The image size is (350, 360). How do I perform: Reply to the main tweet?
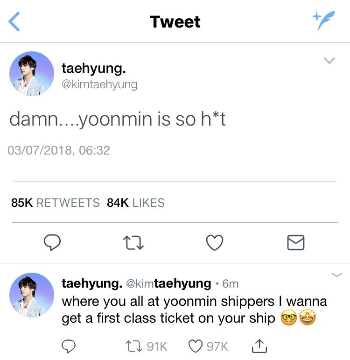[52, 242]
